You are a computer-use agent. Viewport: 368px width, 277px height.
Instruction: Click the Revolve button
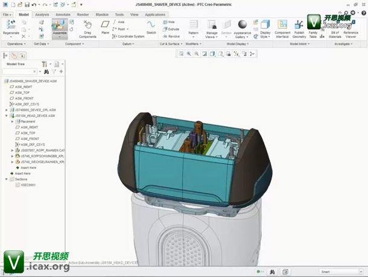click(x=171, y=36)
